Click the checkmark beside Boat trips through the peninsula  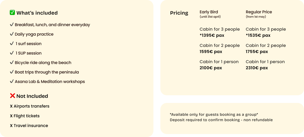pyautogui.click(x=12, y=72)
